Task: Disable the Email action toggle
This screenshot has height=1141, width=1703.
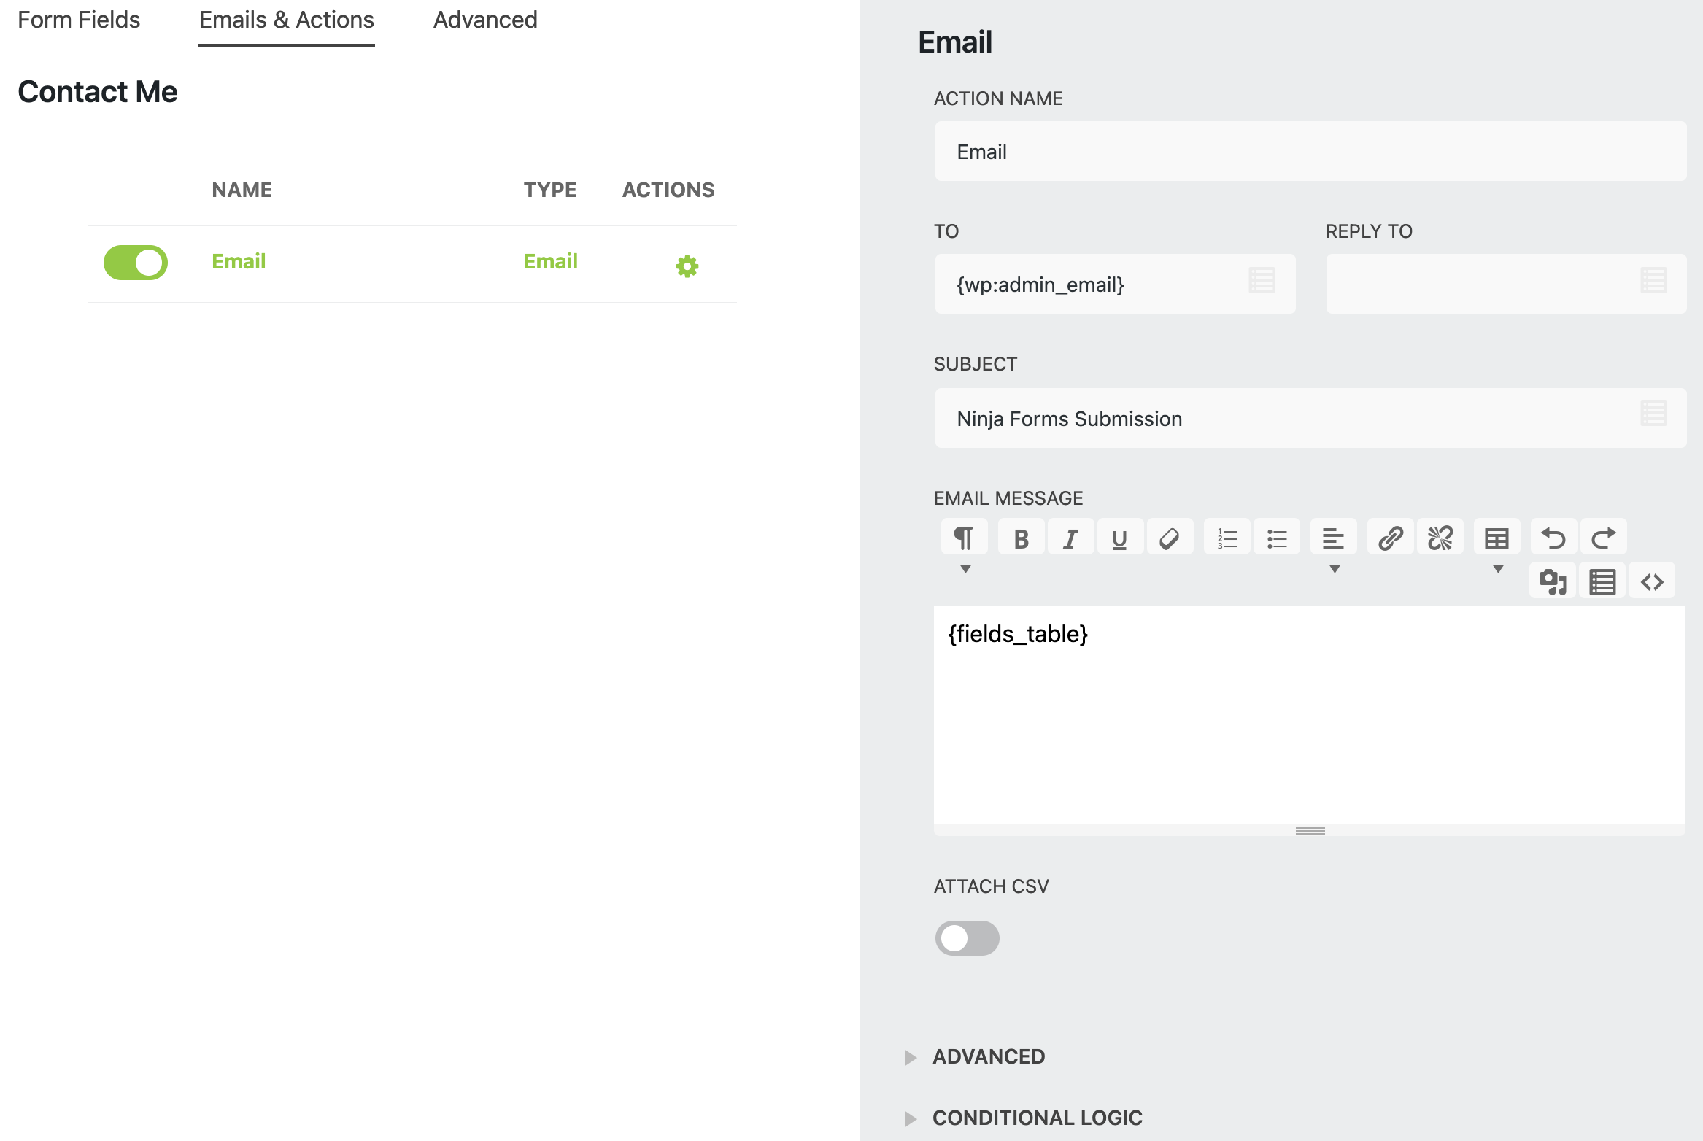Action: click(136, 263)
